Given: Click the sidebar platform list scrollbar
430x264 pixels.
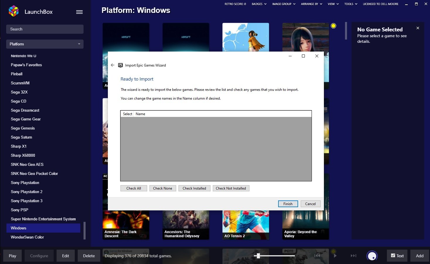Looking at the screenshot, I should [85, 231].
